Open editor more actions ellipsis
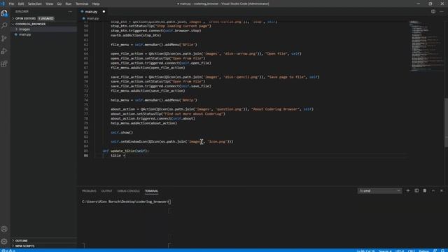The width and height of the screenshot is (448, 252). 442,11
